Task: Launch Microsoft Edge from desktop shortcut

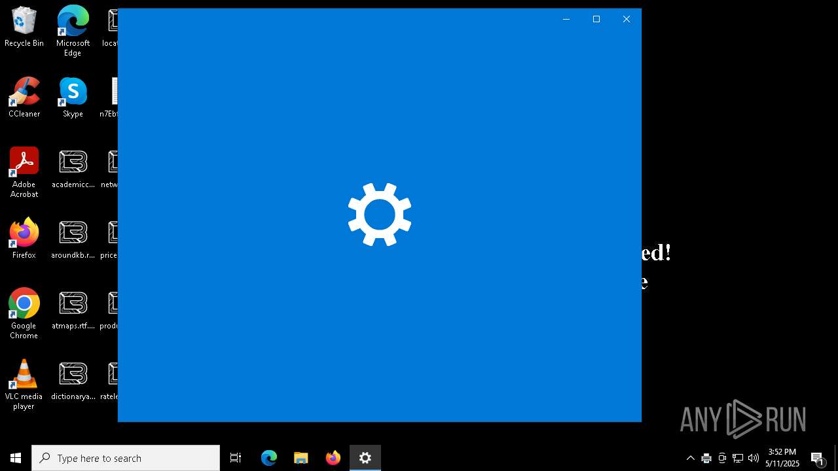Action: click(x=73, y=31)
